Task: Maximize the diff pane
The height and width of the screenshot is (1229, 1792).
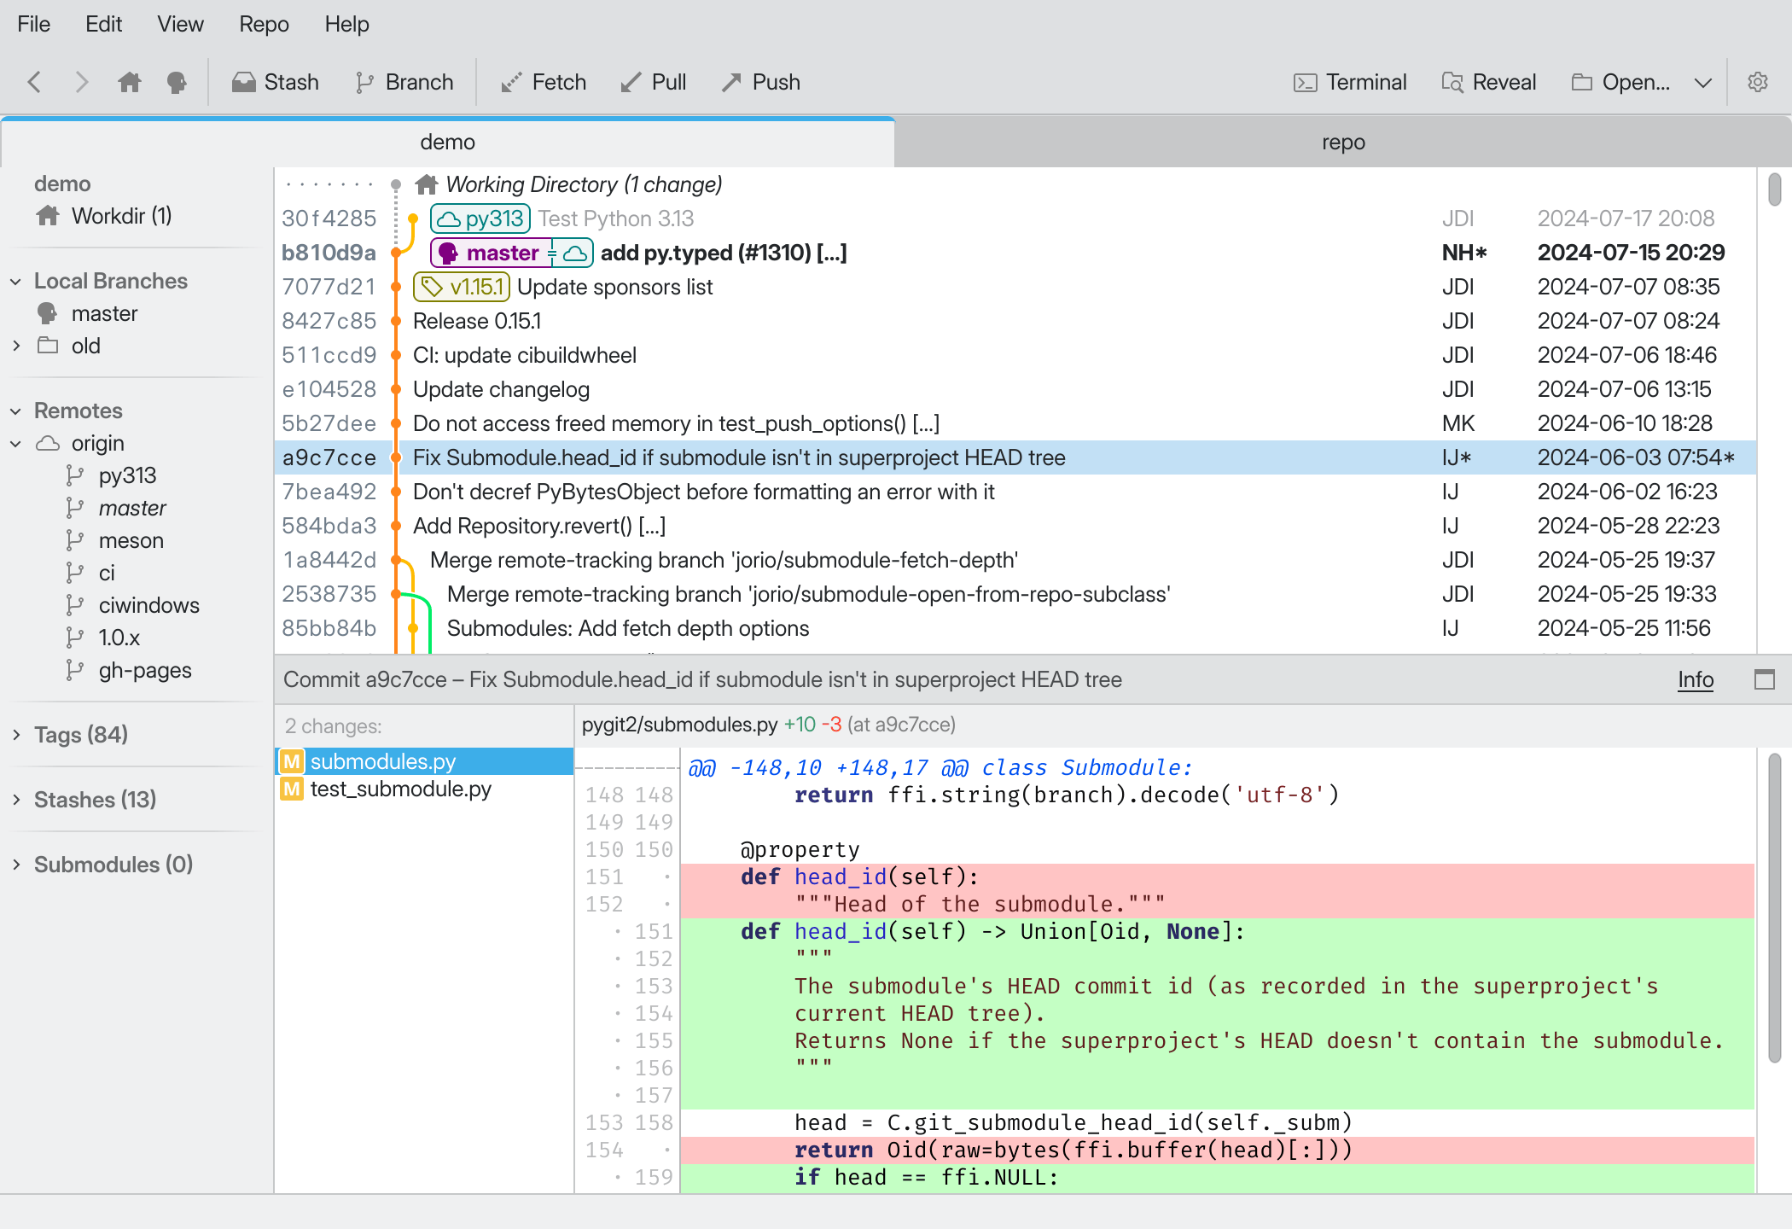Action: click(1764, 679)
